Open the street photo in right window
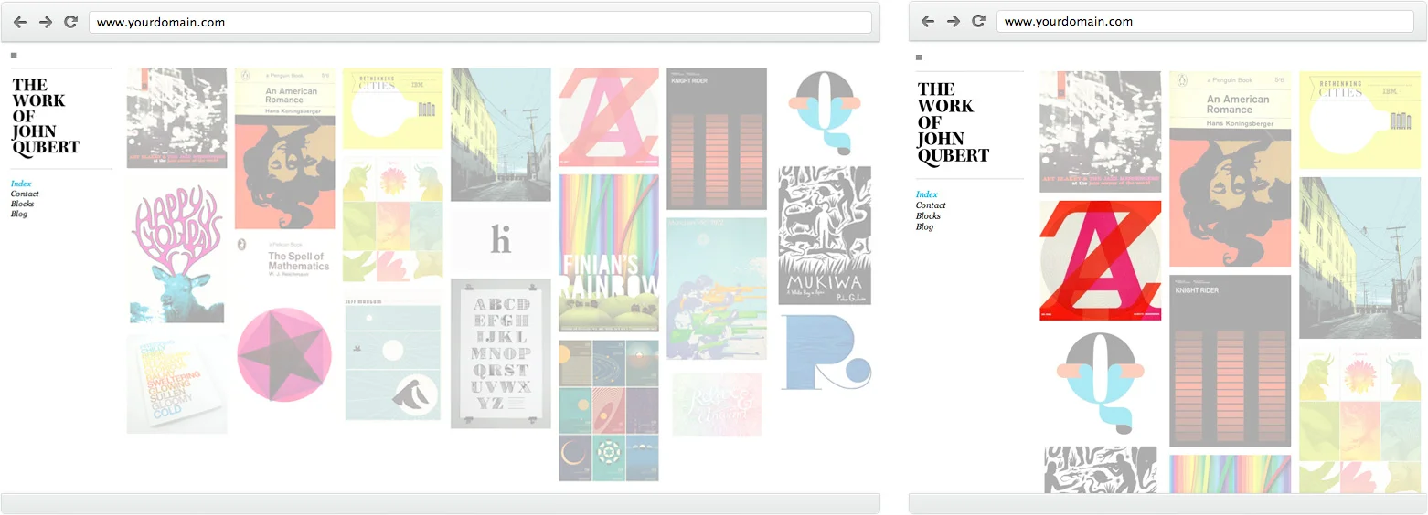The image size is (1428, 515). point(1360,258)
